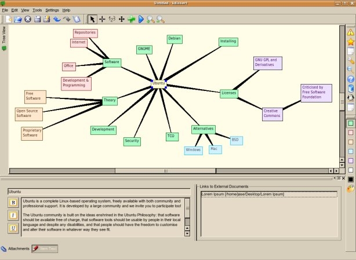The image size is (356, 260).
Task: Select the Proprietary Software node
Action: [x=32, y=134]
